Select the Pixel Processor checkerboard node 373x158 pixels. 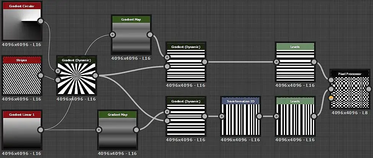coord(350,89)
